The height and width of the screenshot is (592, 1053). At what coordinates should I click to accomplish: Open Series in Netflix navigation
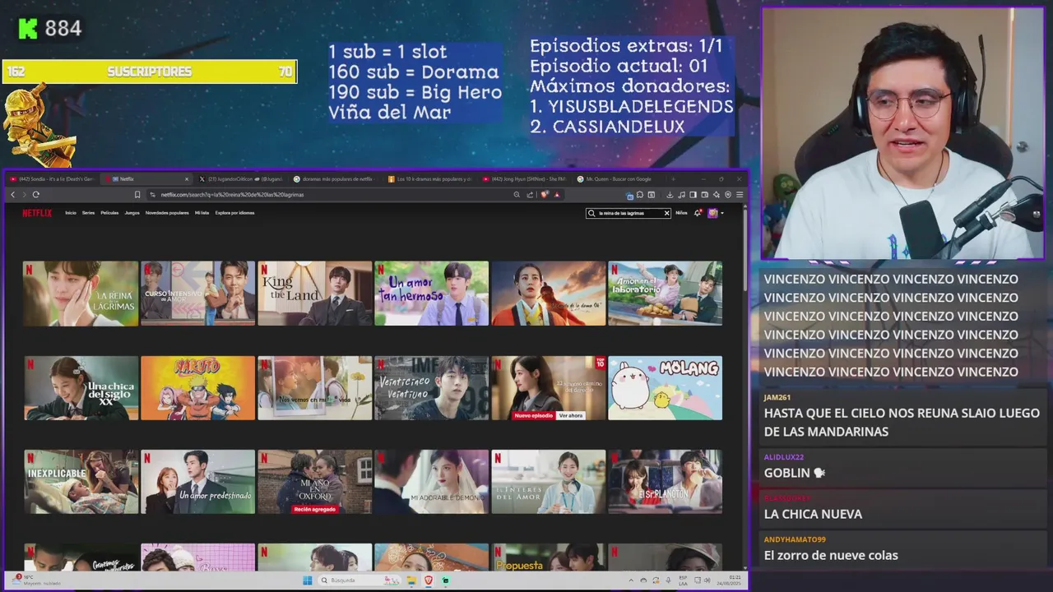[88, 213]
